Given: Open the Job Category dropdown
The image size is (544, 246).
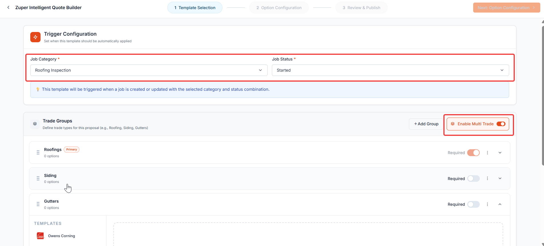Looking at the screenshot, I should tap(149, 70).
